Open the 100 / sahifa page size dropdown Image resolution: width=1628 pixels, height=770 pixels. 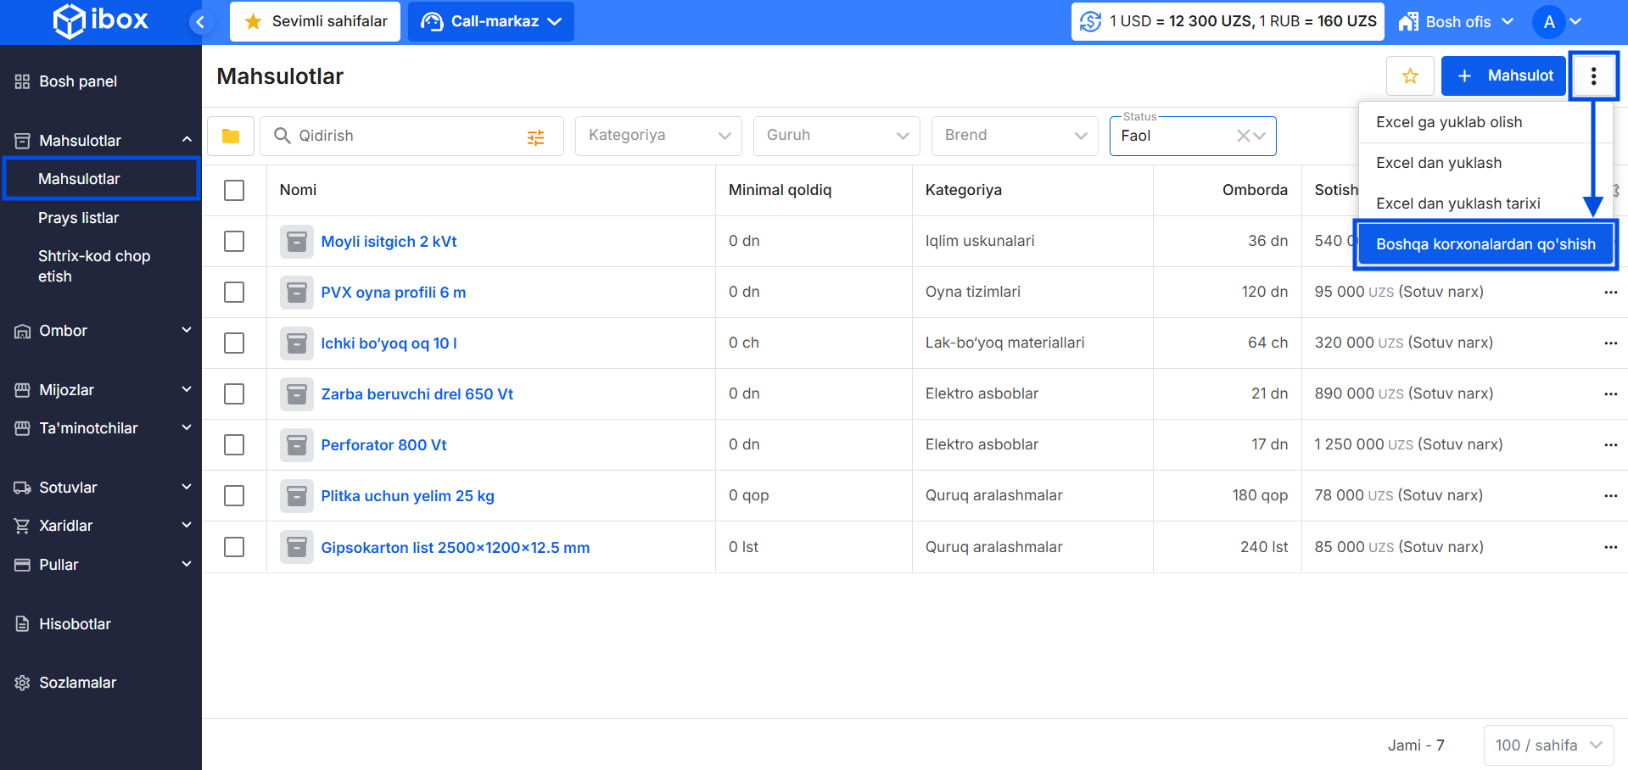click(1548, 745)
